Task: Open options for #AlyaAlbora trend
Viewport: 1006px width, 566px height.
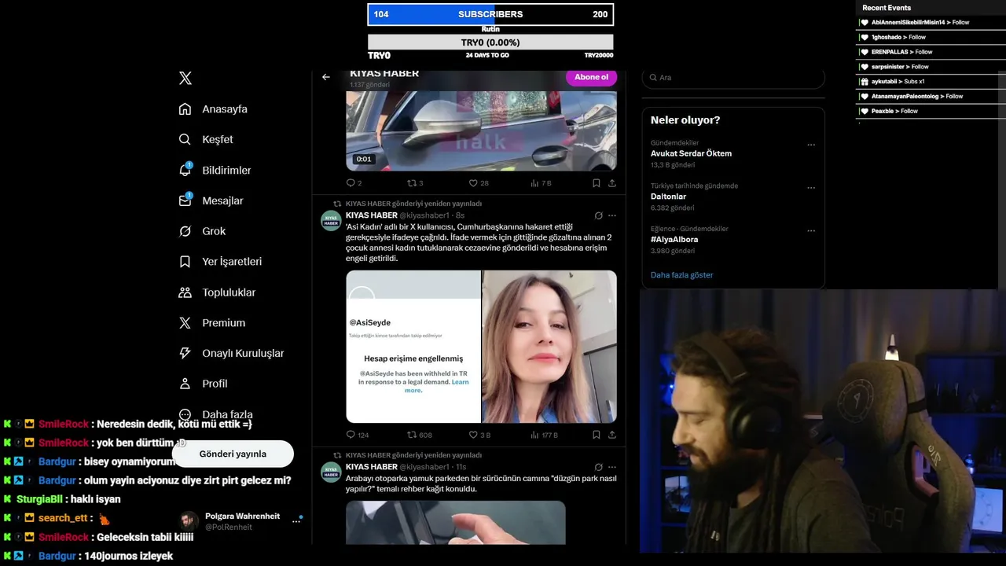Action: pyautogui.click(x=811, y=230)
